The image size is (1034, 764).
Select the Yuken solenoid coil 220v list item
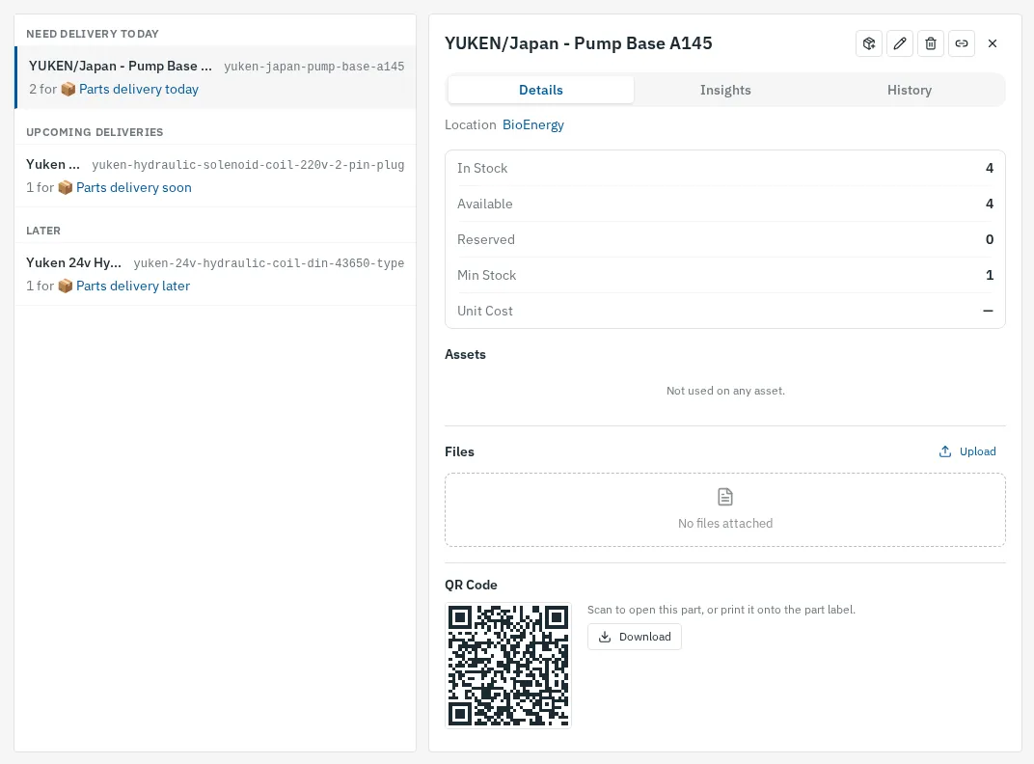point(215,176)
